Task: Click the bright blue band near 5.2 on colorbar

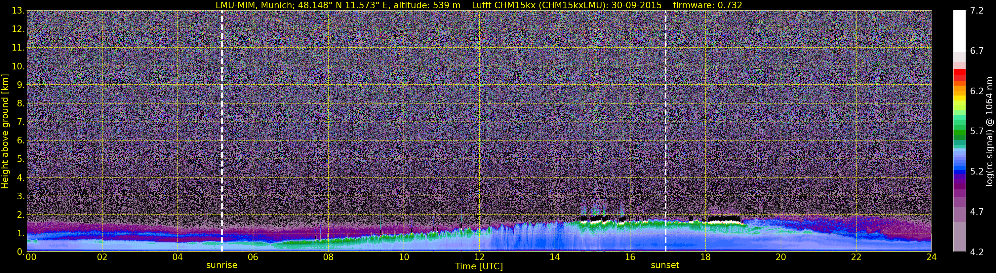Action: pyautogui.click(x=960, y=168)
